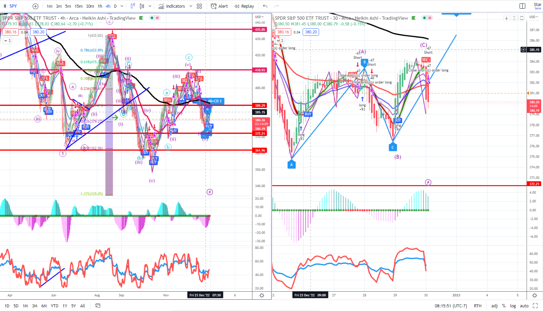Select the 15m timeframe

[x=79, y=6]
